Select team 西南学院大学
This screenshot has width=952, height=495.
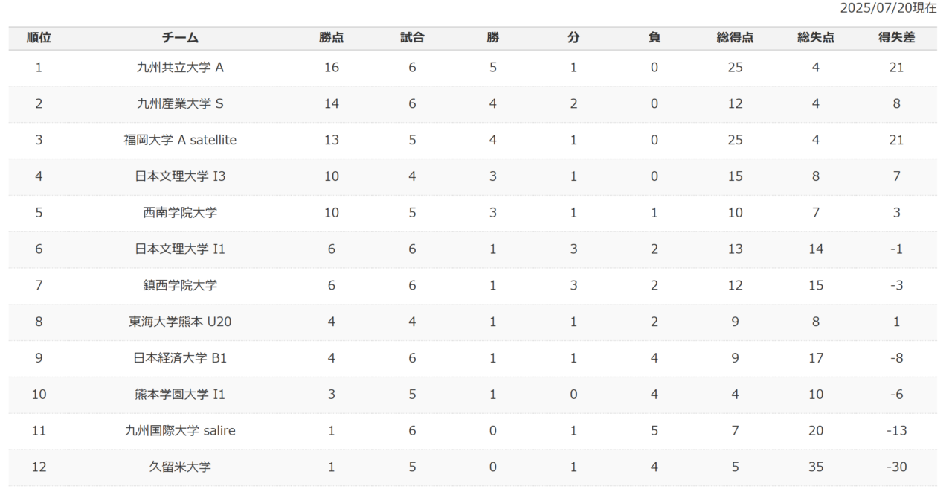click(180, 213)
